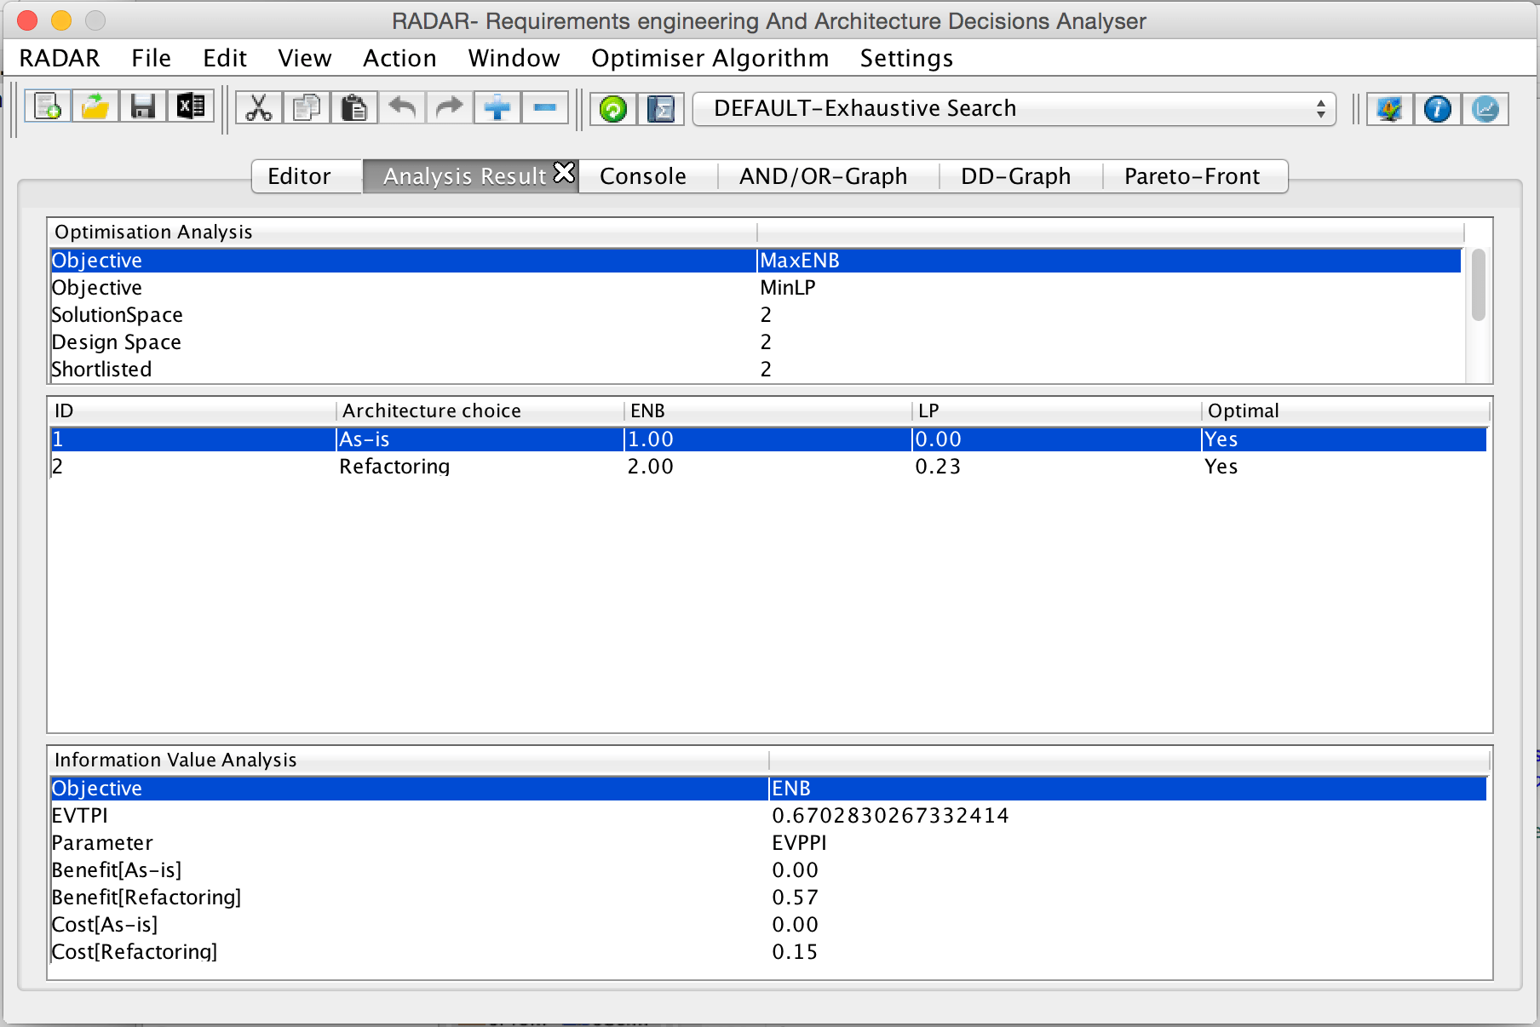Export results with the Excel icon
The height and width of the screenshot is (1027, 1540).
click(x=191, y=108)
